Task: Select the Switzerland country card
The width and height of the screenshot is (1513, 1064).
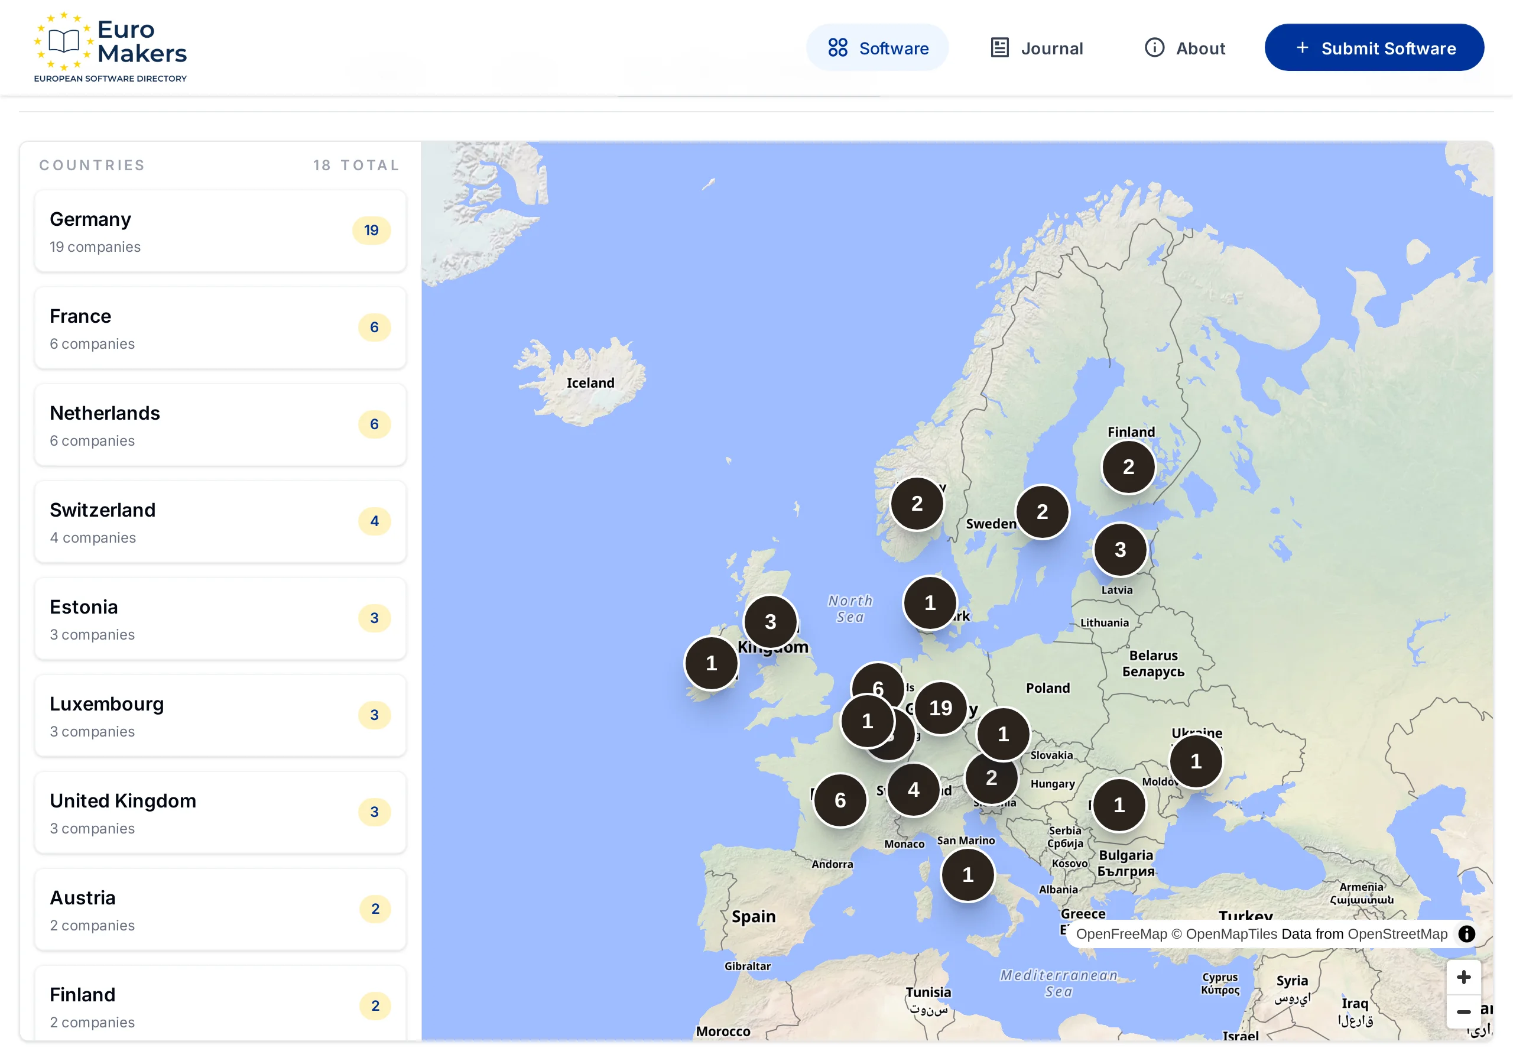Action: coord(220,522)
